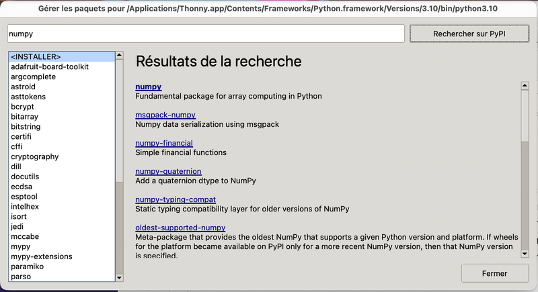The height and width of the screenshot is (292, 538).
Task: Select parso in the package list
Action: tap(62, 277)
